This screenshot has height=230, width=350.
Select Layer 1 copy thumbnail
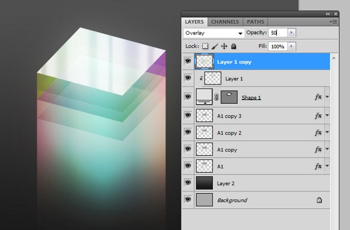tap(204, 62)
